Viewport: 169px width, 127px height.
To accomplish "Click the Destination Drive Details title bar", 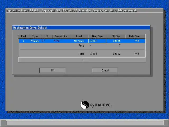I will pyautogui.click(x=81, y=28).
